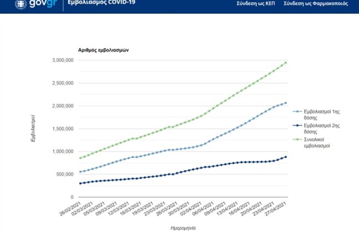This screenshot has height=239, width=359.
Task: Click the dark blue 2nd dose legend marker
Action: [x=297, y=127]
